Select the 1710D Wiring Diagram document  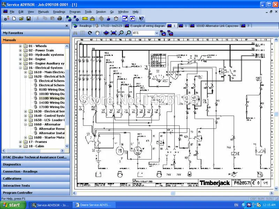click(x=52, y=107)
